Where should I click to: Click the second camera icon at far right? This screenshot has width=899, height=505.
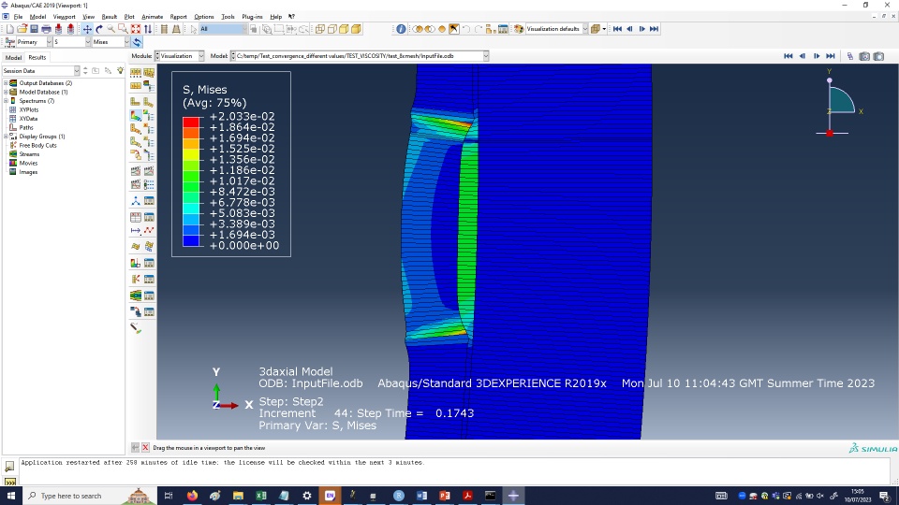tap(879, 56)
